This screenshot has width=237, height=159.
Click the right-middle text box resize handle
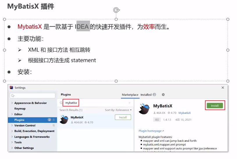click(228, 50)
